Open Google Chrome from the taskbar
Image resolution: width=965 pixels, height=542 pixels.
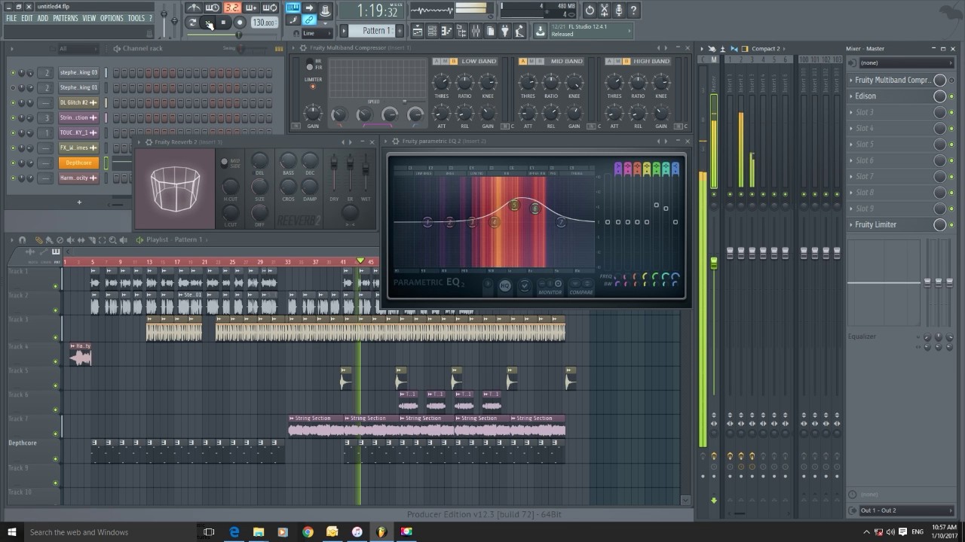[x=308, y=532]
